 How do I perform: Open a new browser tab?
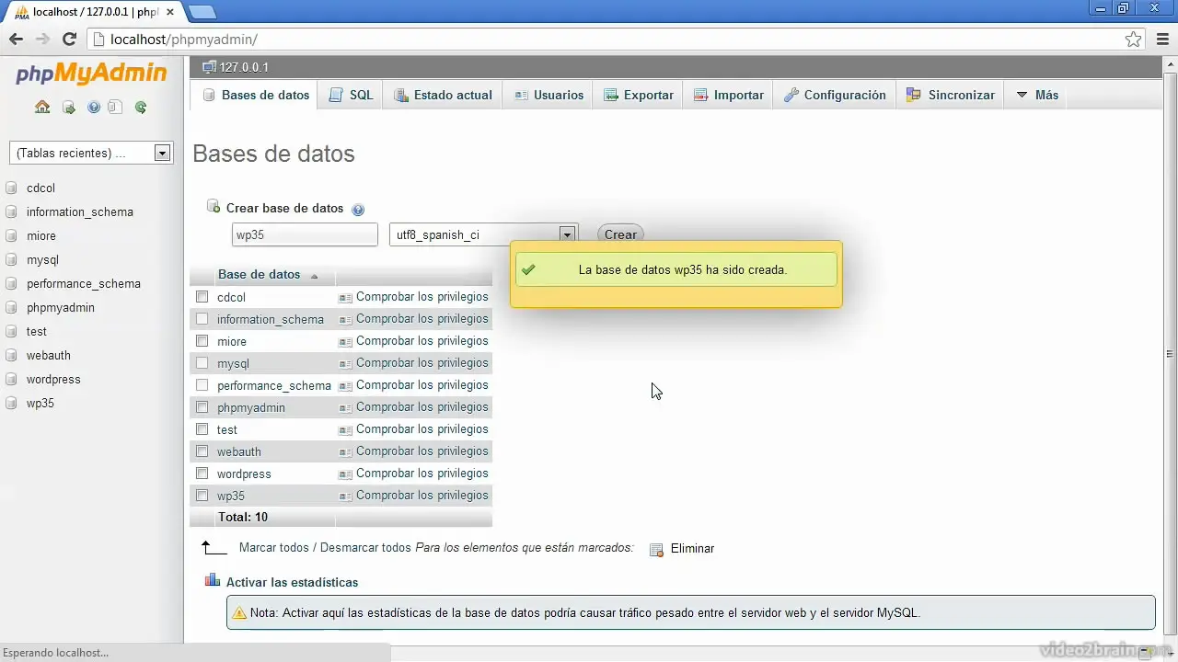[x=202, y=12]
